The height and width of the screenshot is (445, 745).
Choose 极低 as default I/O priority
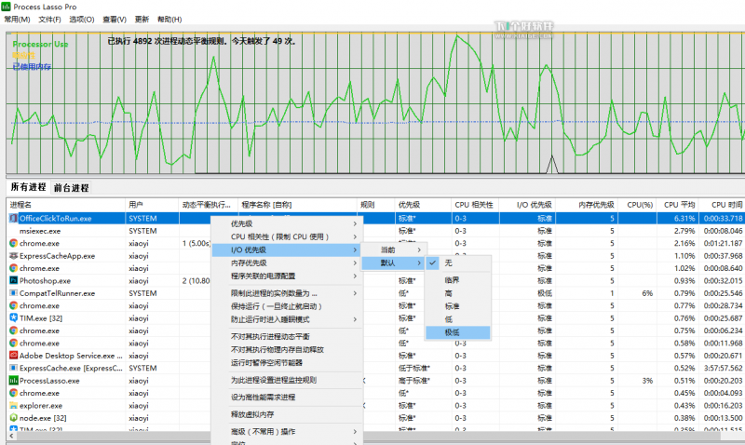pyautogui.click(x=453, y=332)
